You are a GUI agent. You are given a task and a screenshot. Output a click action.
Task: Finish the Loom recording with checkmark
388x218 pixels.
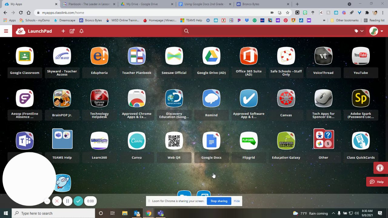click(x=78, y=201)
